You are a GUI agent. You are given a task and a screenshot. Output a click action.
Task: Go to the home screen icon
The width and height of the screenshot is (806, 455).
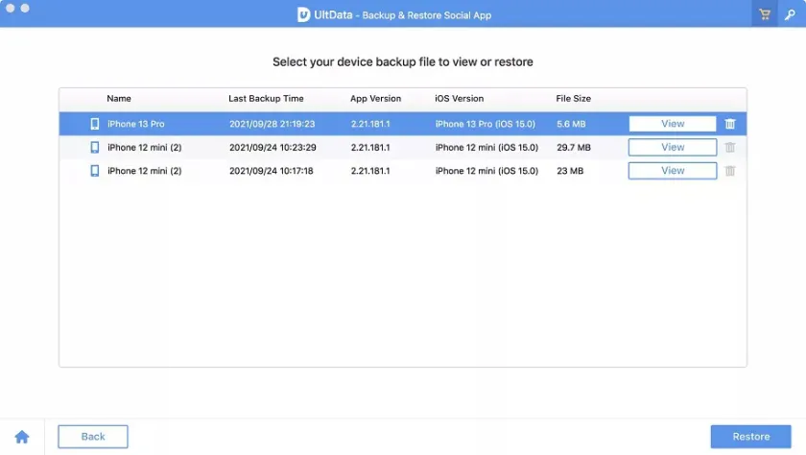pos(22,437)
